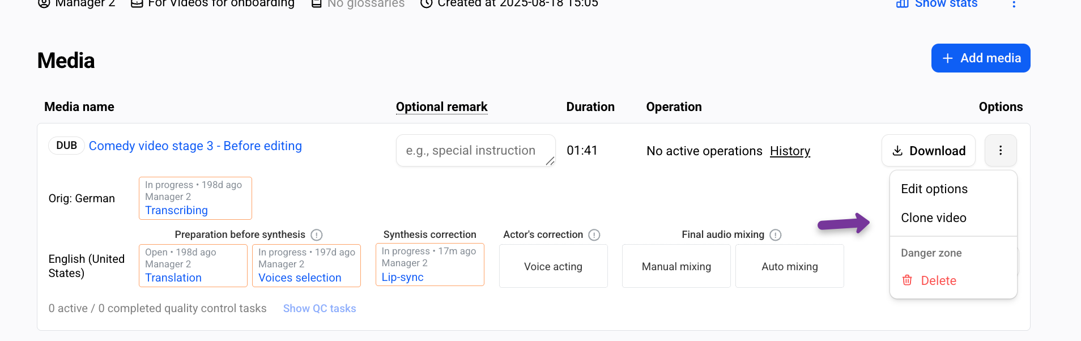
Task: Click the red trash Delete icon
Action: point(907,280)
